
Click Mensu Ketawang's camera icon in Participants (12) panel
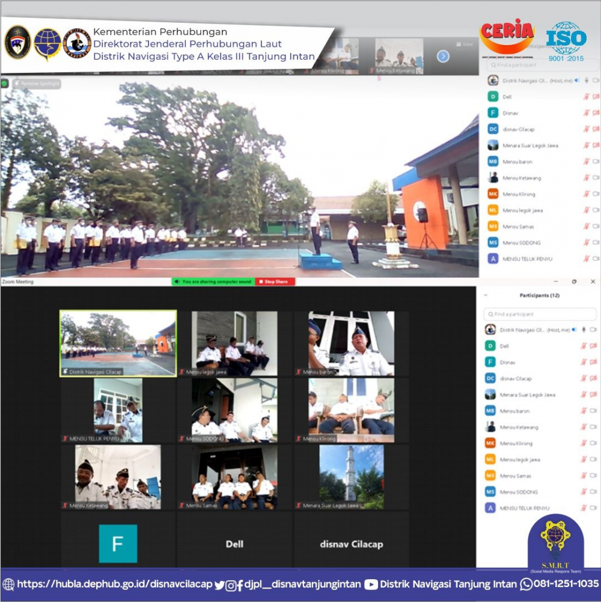click(x=593, y=427)
